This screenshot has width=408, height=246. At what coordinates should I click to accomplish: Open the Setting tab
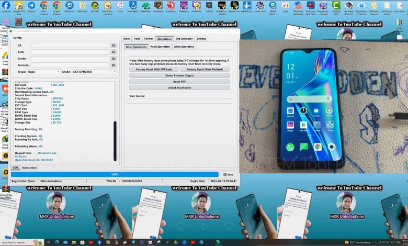[x=201, y=39]
